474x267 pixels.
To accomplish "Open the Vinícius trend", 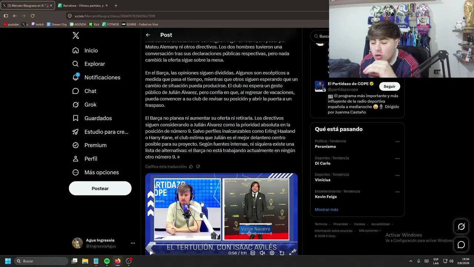I will point(323,180).
